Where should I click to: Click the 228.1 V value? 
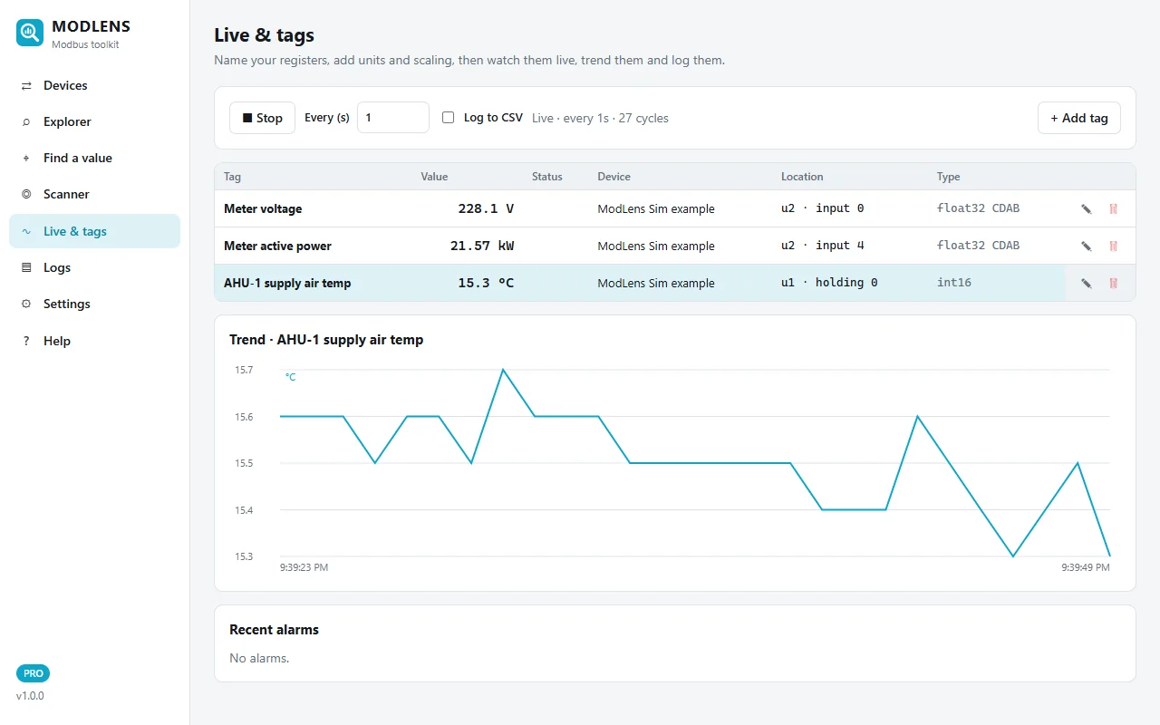[486, 208]
